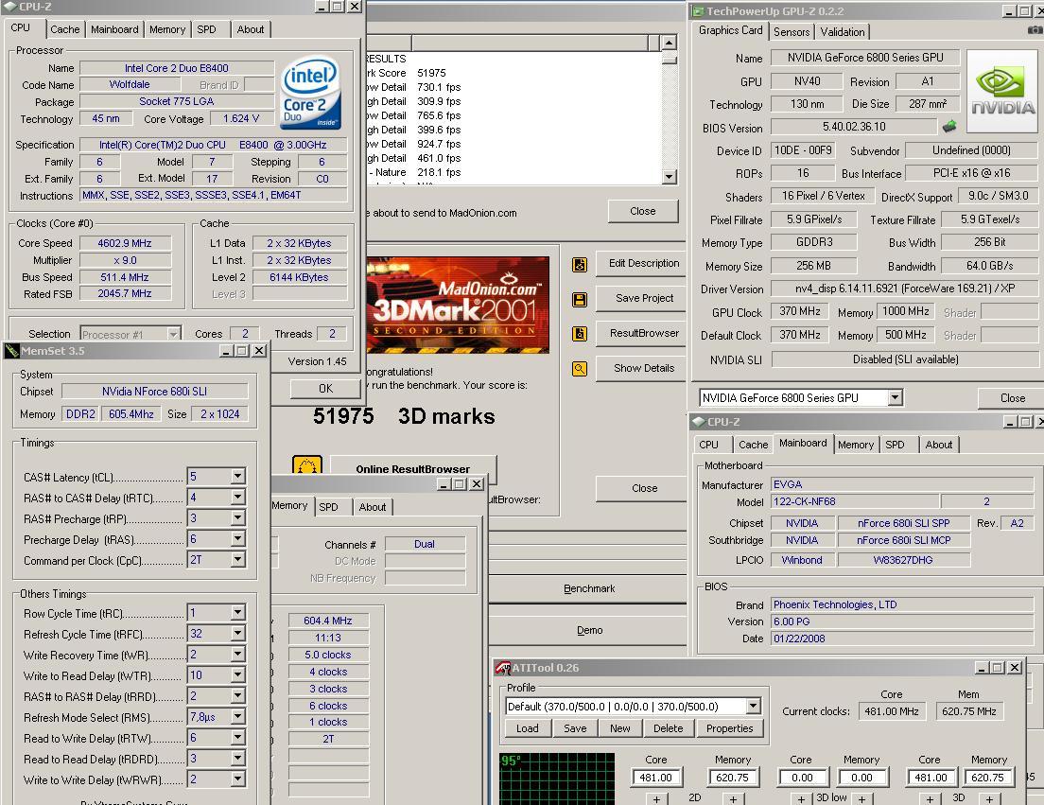The width and height of the screenshot is (1044, 805).
Task: Click the top-left CPU-Z title bar icon
Action: [9, 6]
